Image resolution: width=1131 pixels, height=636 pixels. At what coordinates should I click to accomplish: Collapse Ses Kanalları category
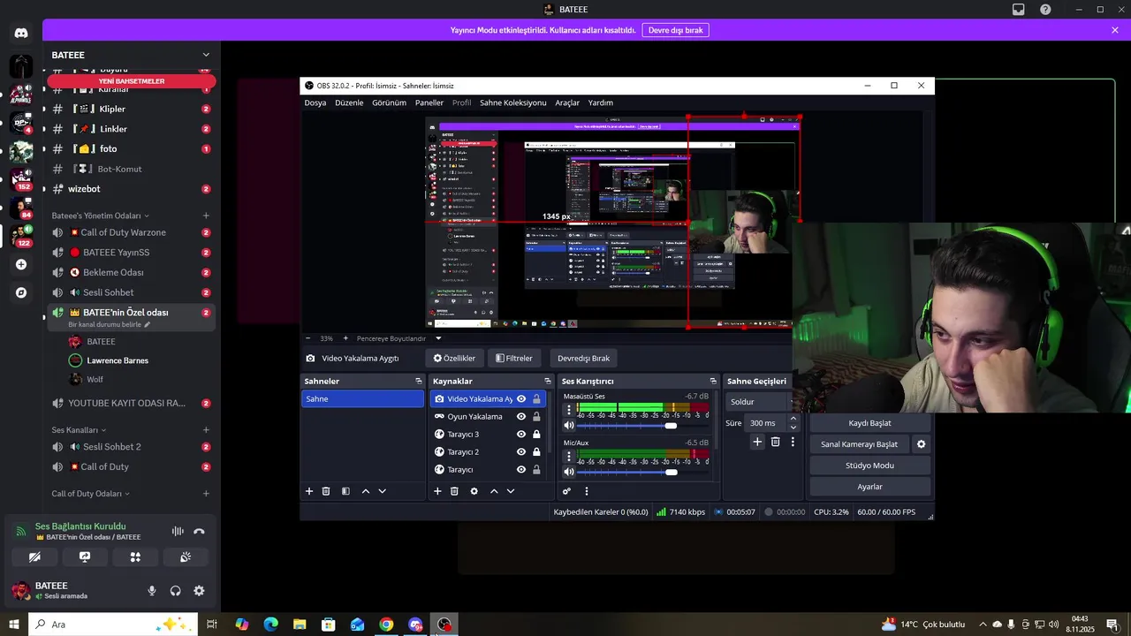pyautogui.click(x=80, y=430)
